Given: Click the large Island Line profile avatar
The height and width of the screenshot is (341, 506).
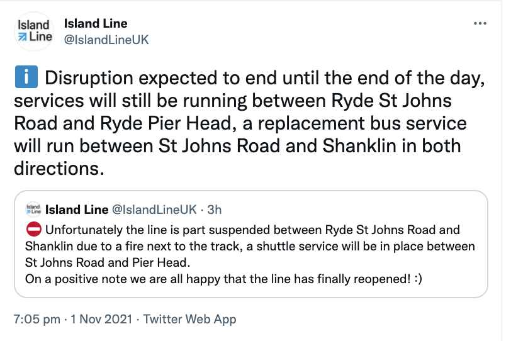Looking at the screenshot, I should tap(33, 31).
